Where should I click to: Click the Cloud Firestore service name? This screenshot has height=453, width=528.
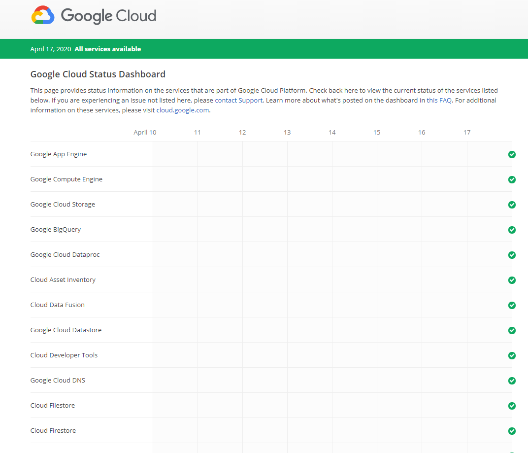click(x=53, y=430)
